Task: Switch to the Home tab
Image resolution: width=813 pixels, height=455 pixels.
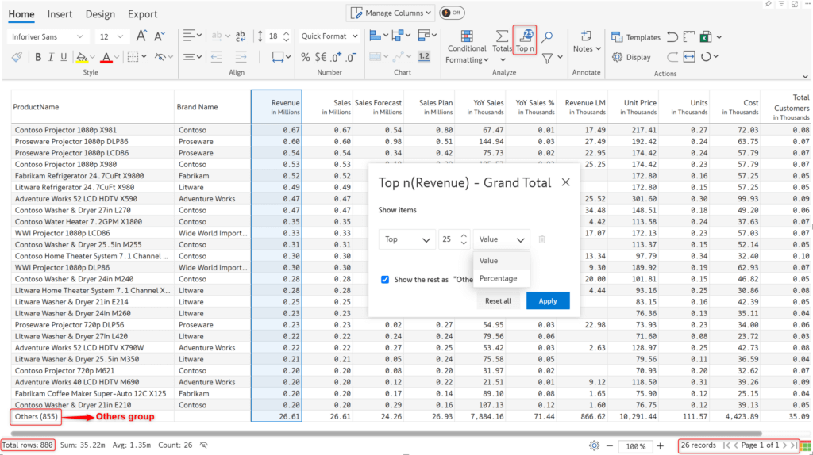Action: (x=21, y=14)
